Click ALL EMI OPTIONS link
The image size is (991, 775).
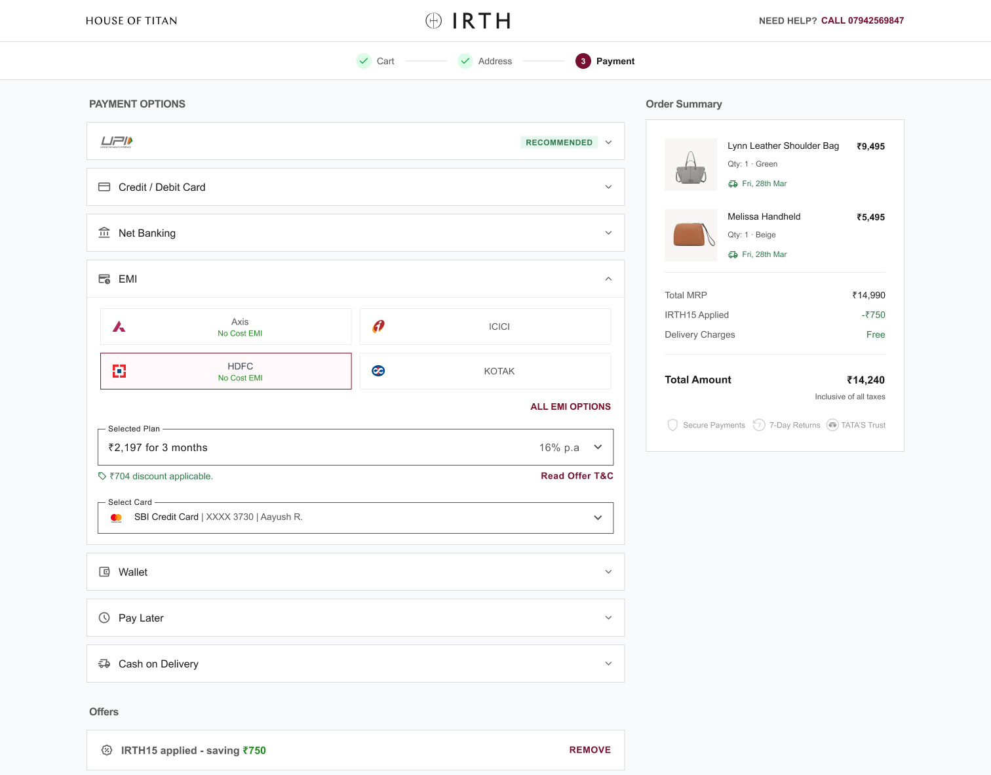(x=571, y=407)
